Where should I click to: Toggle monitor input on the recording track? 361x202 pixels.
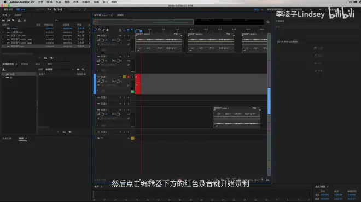(x=132, y=77)
